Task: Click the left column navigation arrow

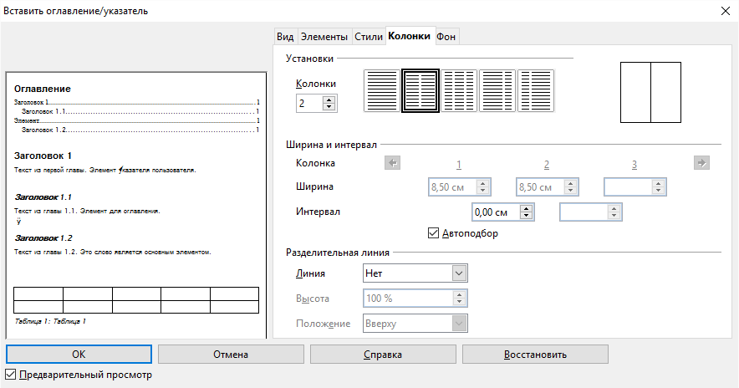Action: (x=392, y=163)
